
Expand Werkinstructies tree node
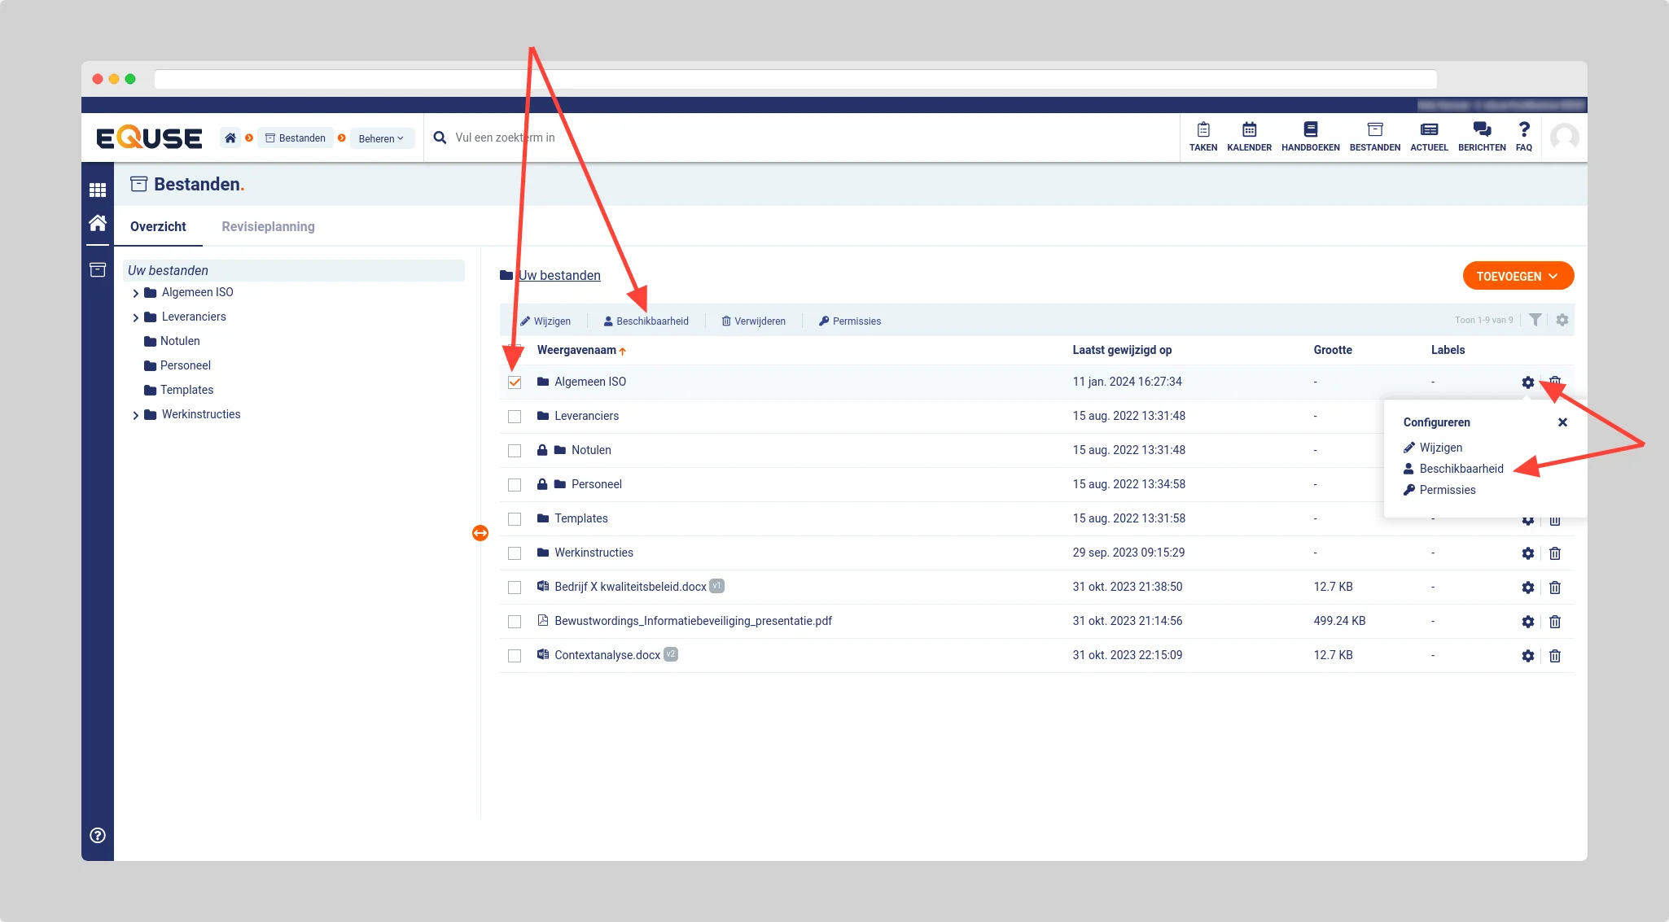coord(135,415)
